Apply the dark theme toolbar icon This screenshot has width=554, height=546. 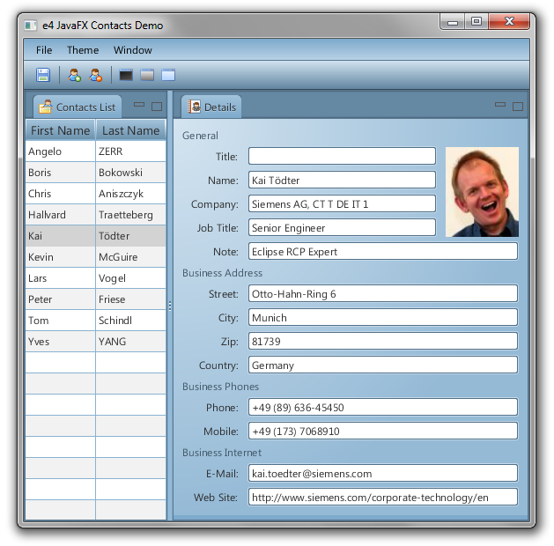tap(126, 75)
